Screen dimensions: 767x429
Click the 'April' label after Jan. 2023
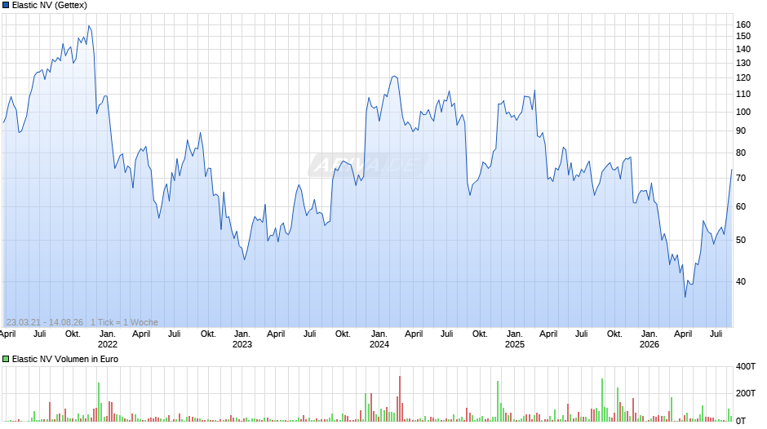tap(276, 334)
